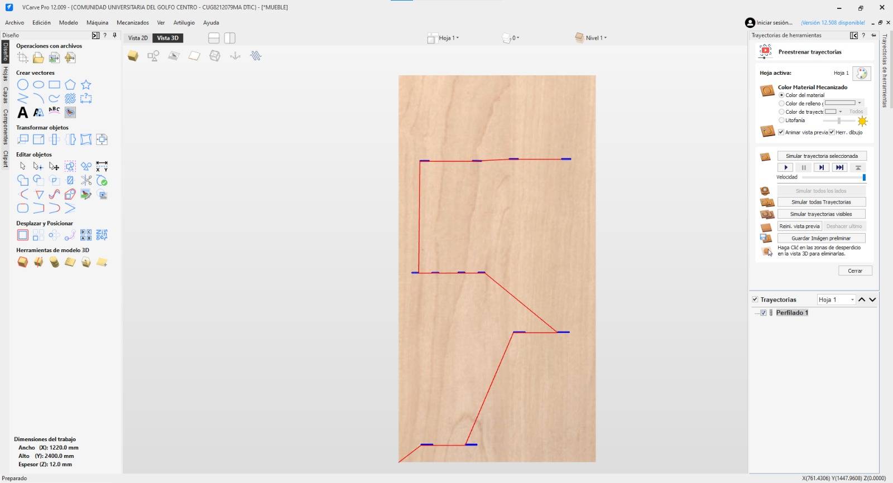Screen dimensions: 893x483
Task: Play the simulation
Action: click(x=785, y=167)
